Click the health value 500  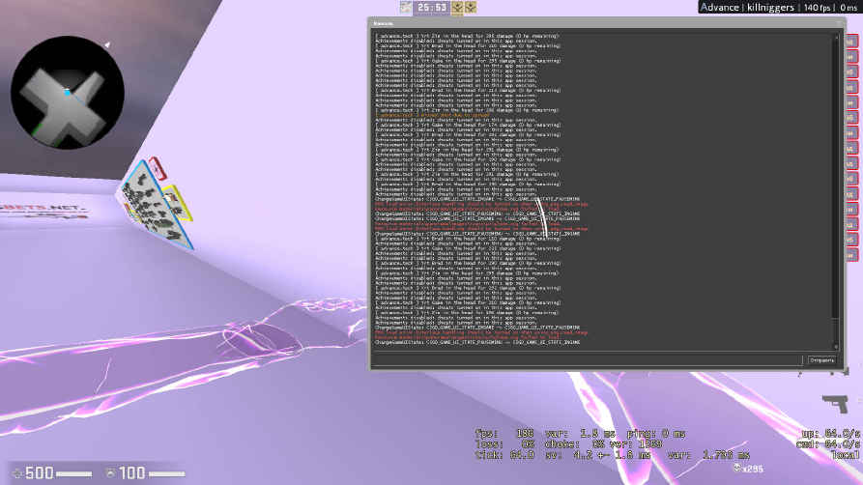coord(39,472)
